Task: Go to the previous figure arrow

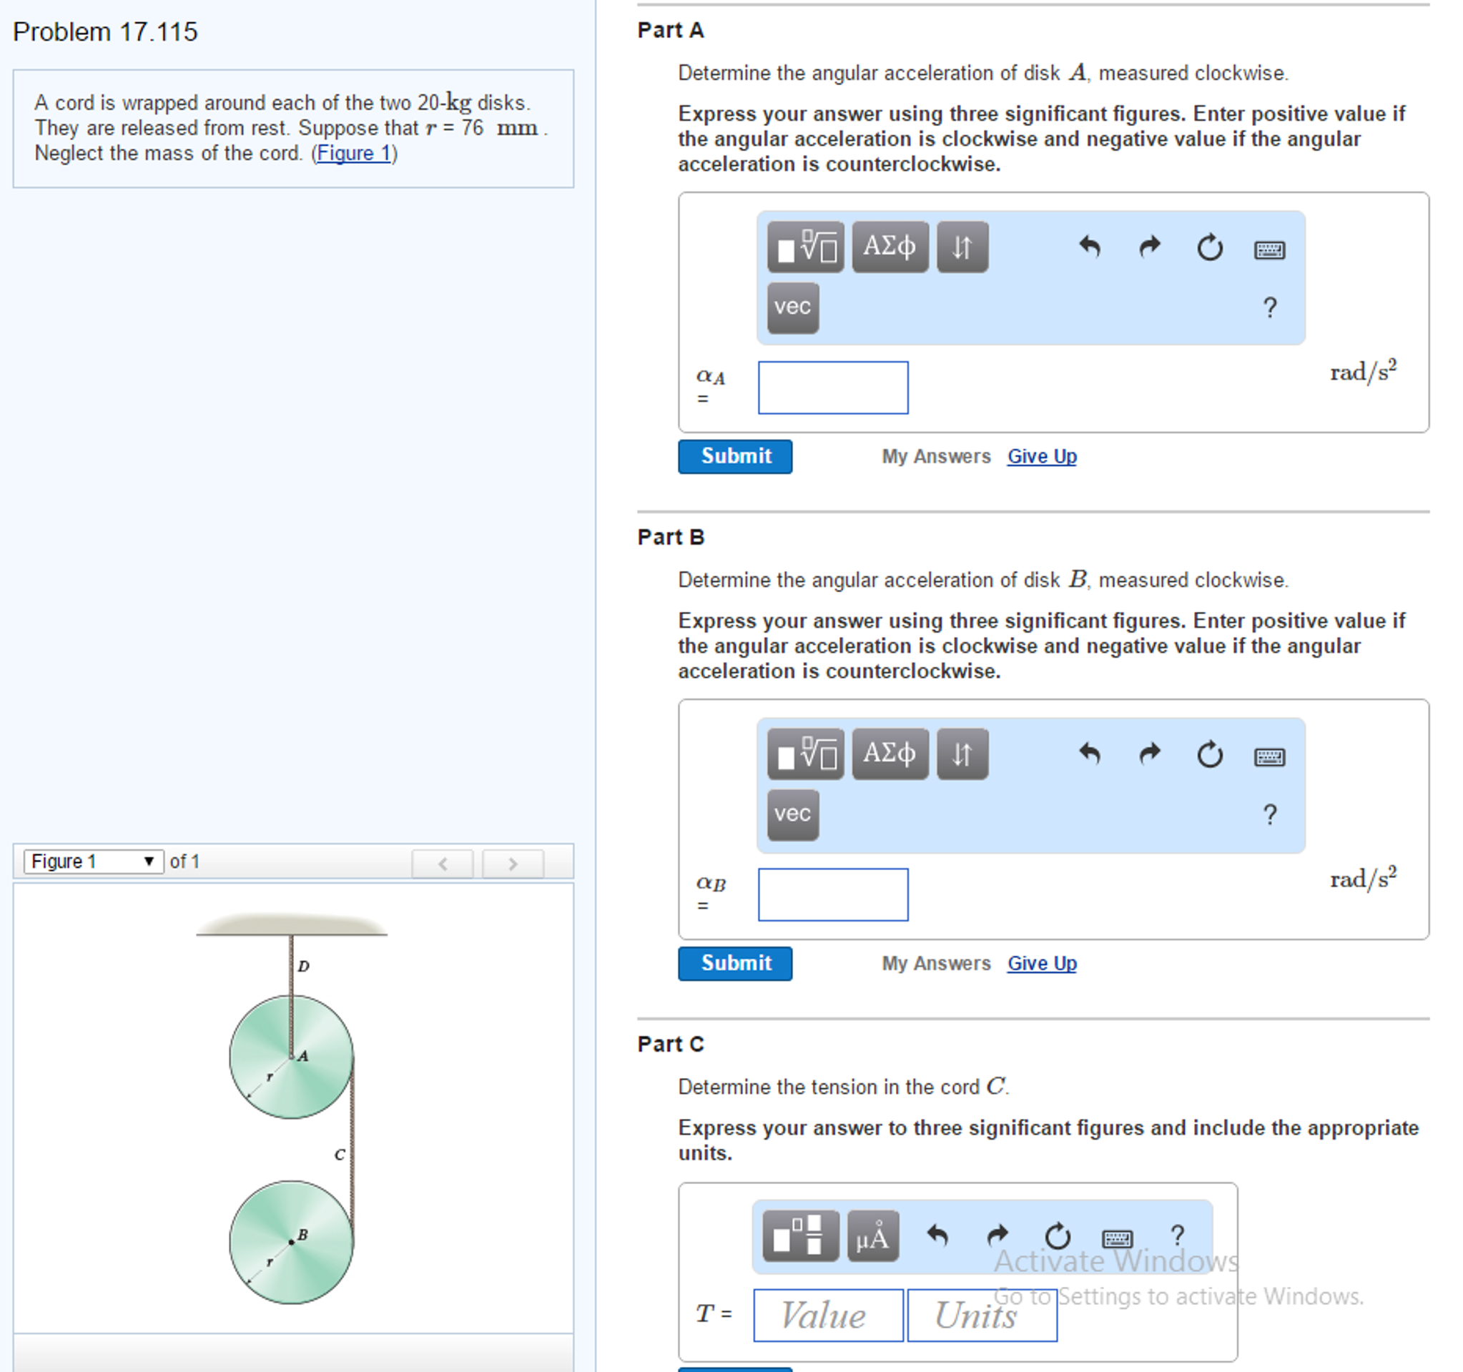Action: pyautogui.click(x=443, y=864)
